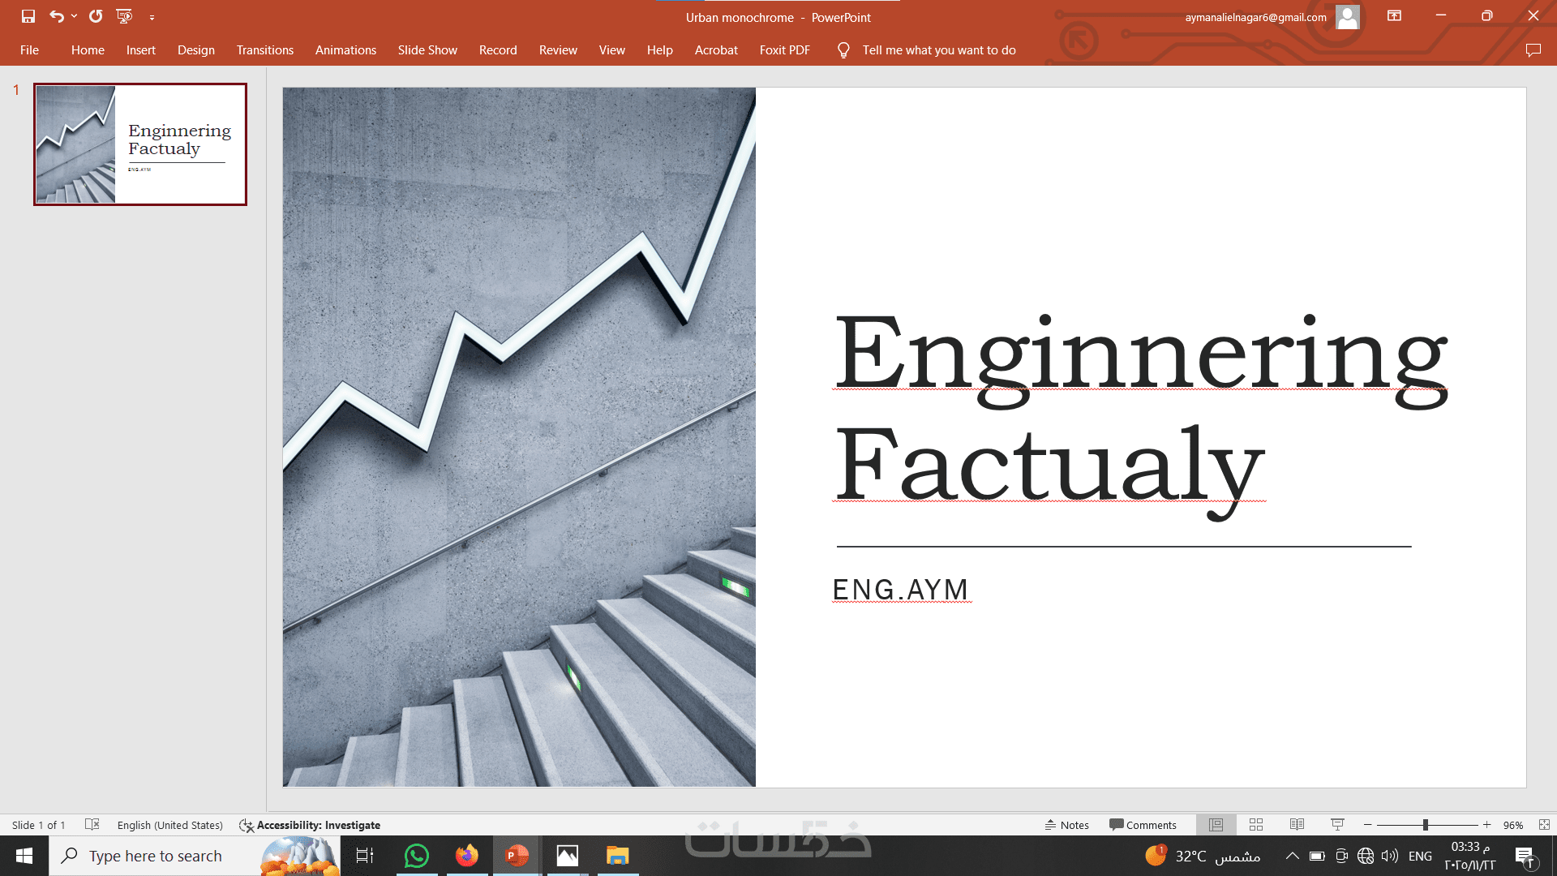The height and width of the screenshot is (876, 1557).
Task: Click the zoom slider handle
Action: [x=1425, y=825]
